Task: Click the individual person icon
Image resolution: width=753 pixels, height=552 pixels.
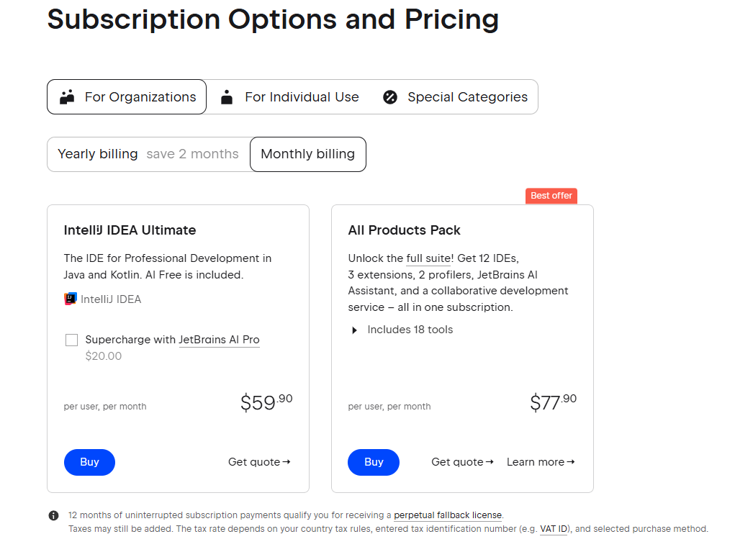Action: point(227,97)
